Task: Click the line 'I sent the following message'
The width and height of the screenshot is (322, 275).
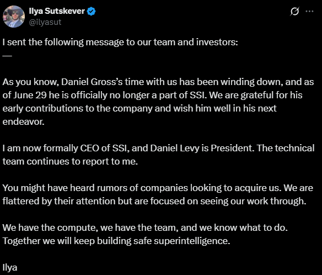Action: pyautogui.click(x=120, y=42)
